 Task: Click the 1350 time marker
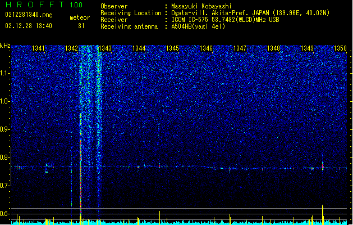(x=341, y=48)
